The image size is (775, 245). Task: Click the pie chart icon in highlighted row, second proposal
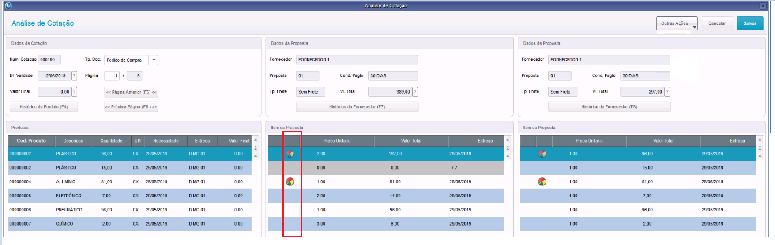click(x=542, y=154)
